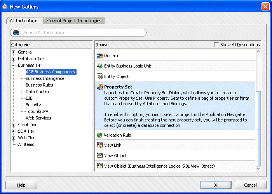Click the binoculars search icon
This screenshot has height=194, width=272.
click(16, 33)
